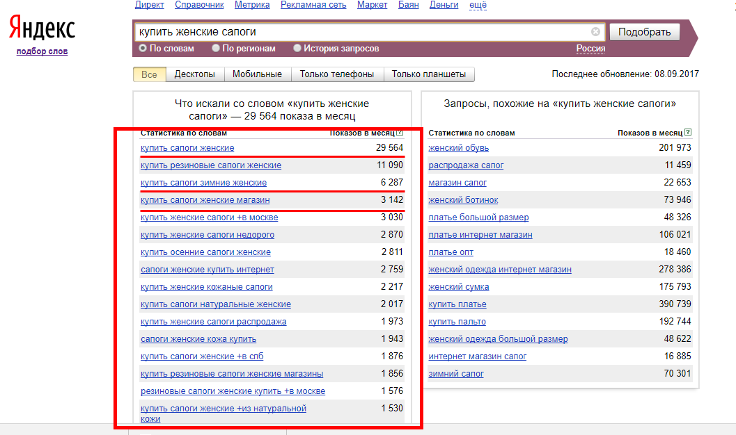The width and height of the screenshot is (736, 435).
Task: Open keyword "купить сапоги натуральные женские"
Action: pos(216,304)
